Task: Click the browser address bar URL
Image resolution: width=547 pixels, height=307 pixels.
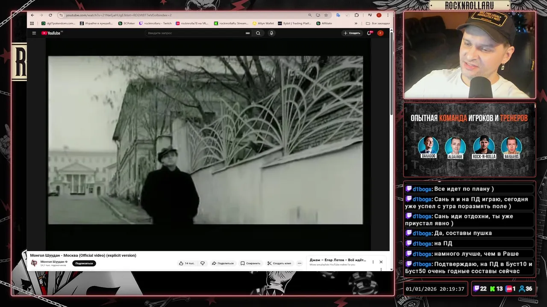Action: coord(119,15)
